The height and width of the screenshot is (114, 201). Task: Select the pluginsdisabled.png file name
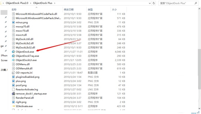point(28,77)
